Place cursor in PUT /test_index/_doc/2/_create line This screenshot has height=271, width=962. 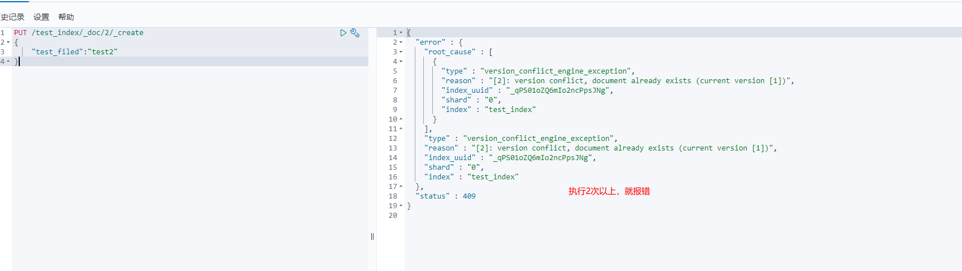click(79, 33)
